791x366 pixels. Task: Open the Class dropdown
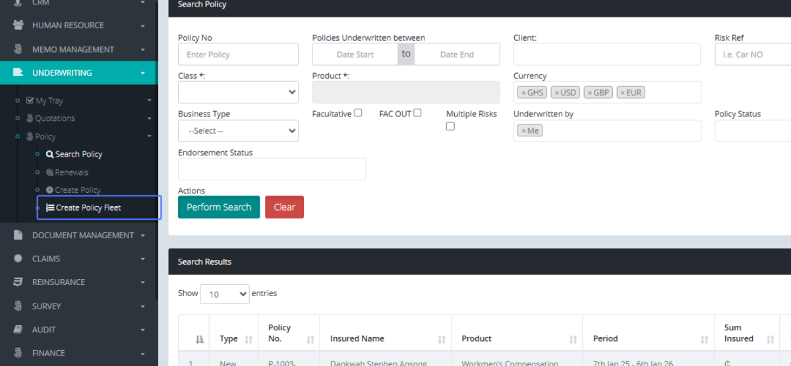coord(238,92)
